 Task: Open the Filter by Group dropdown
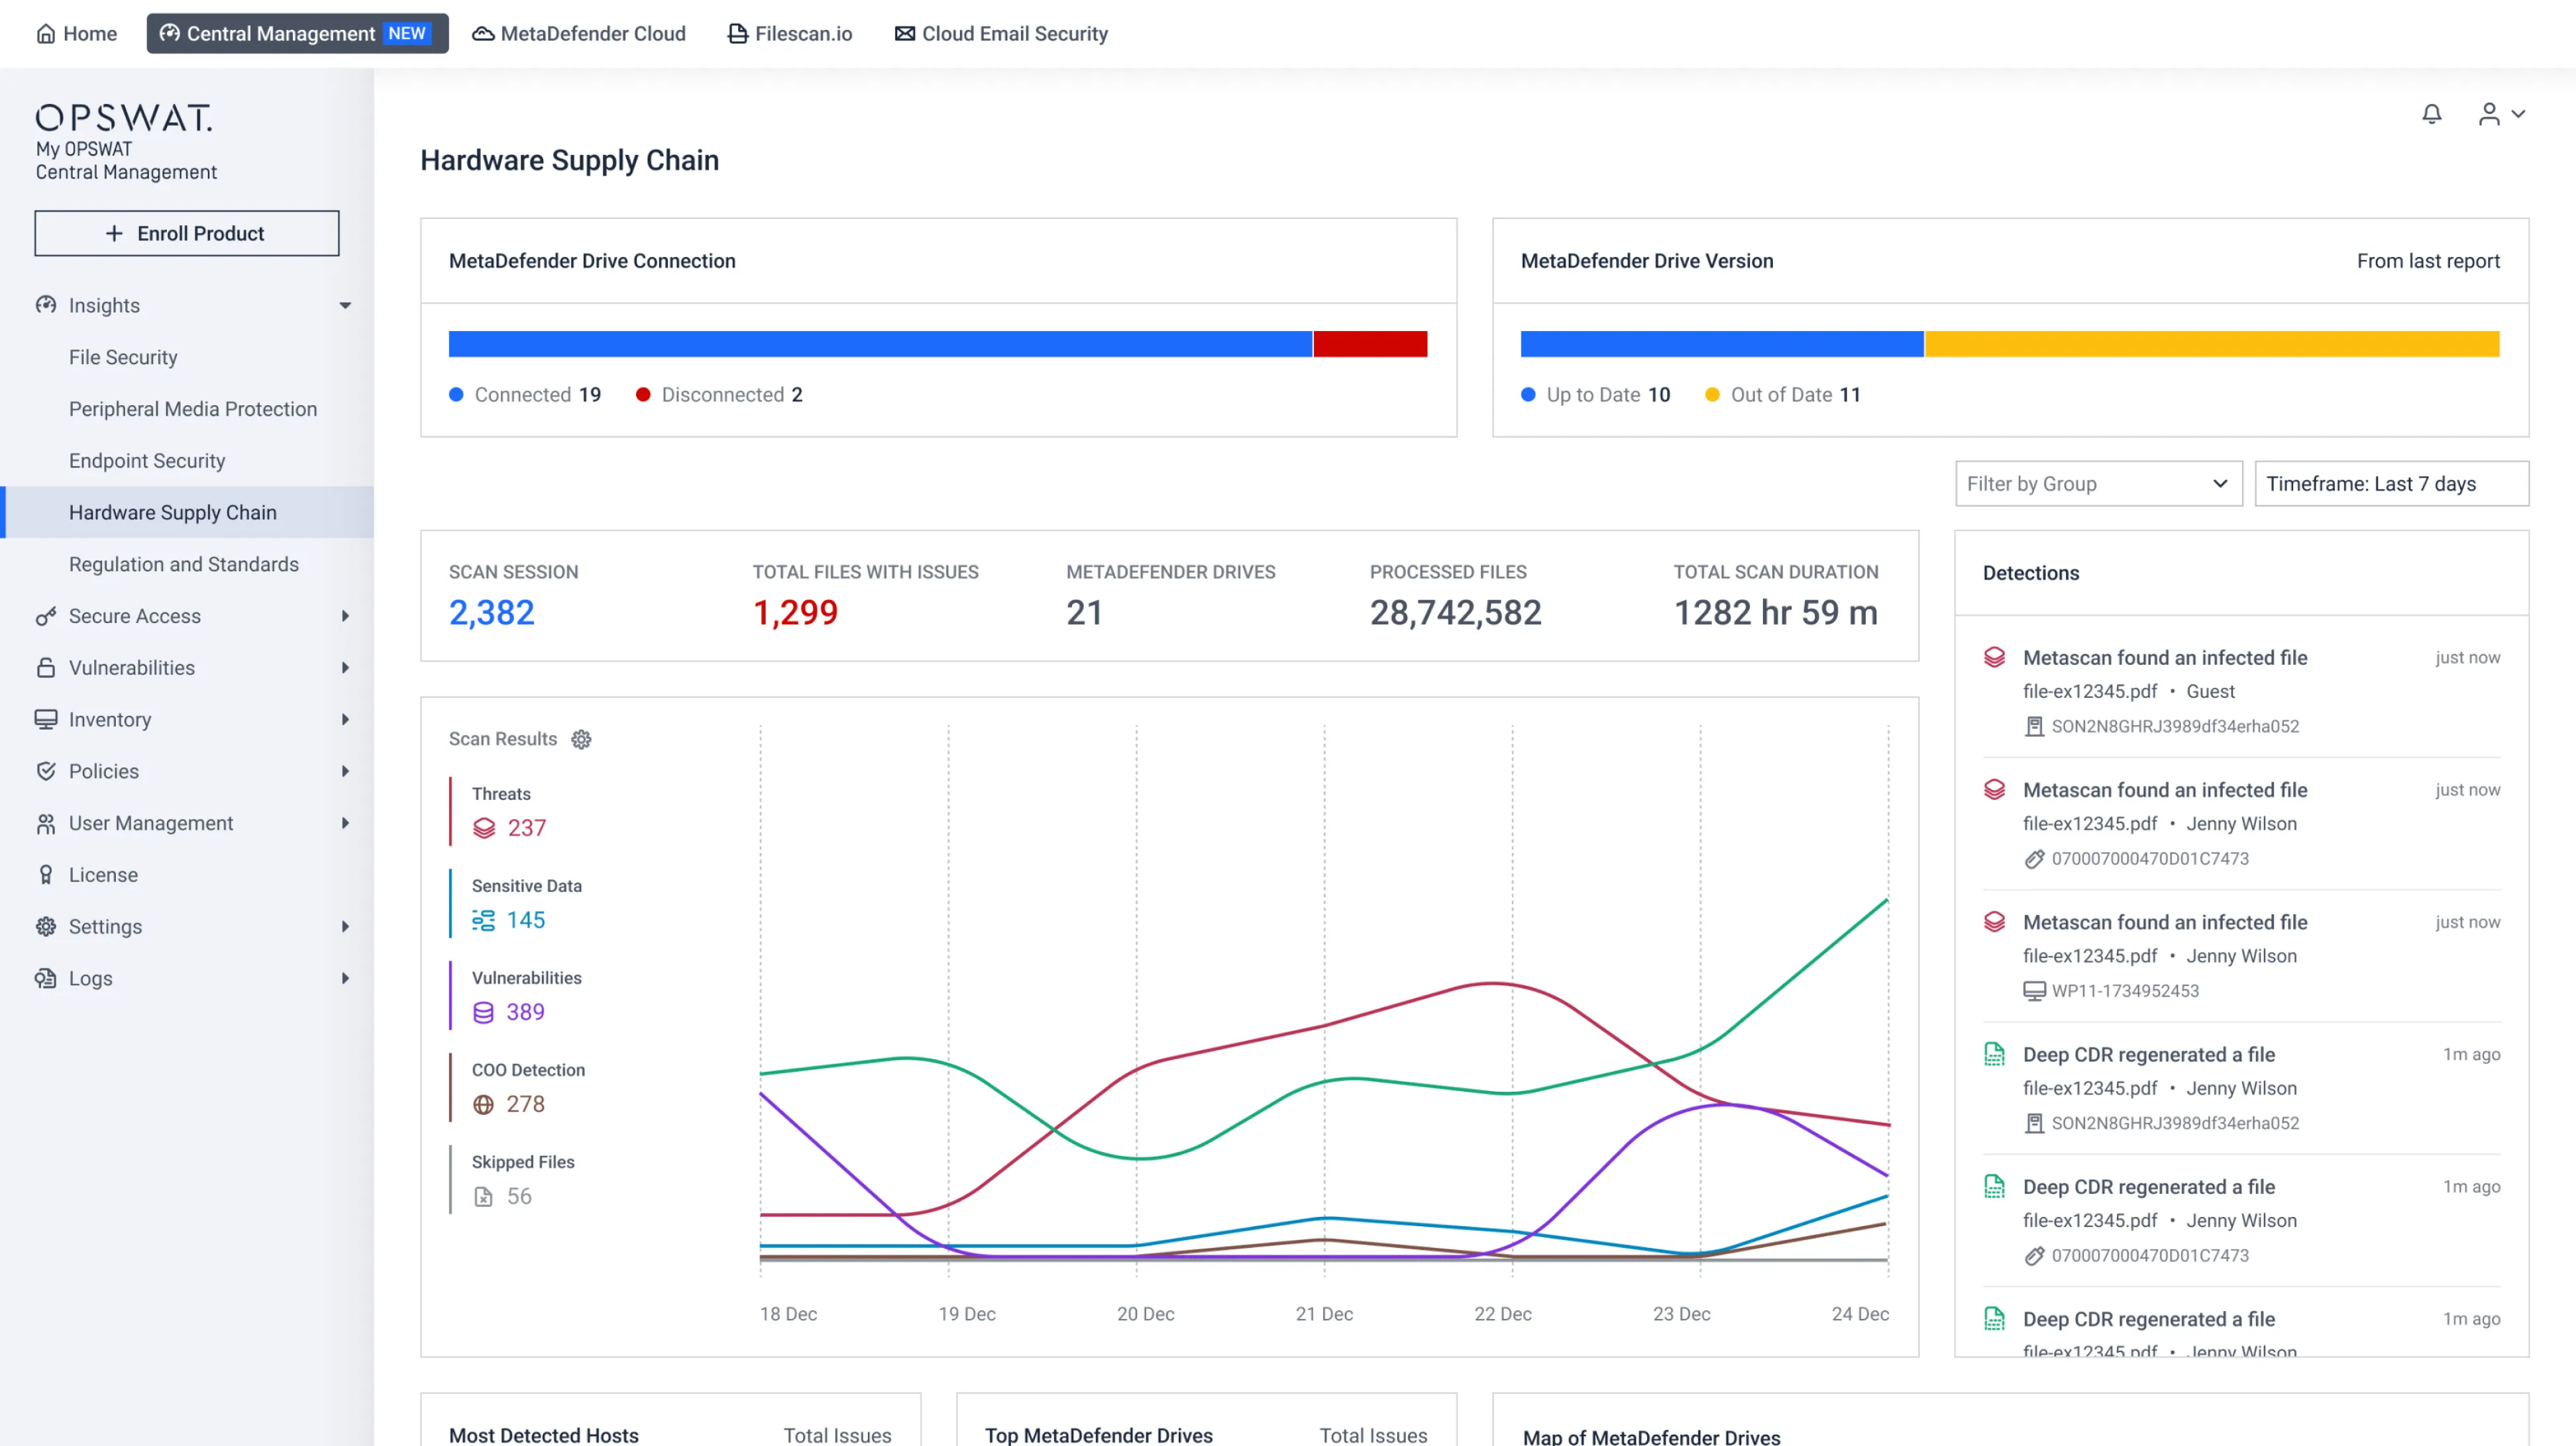[2098, 484]
